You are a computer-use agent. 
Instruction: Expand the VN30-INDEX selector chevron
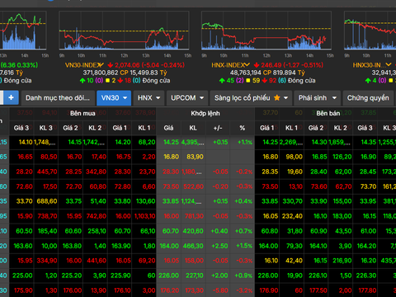(101, 65)
